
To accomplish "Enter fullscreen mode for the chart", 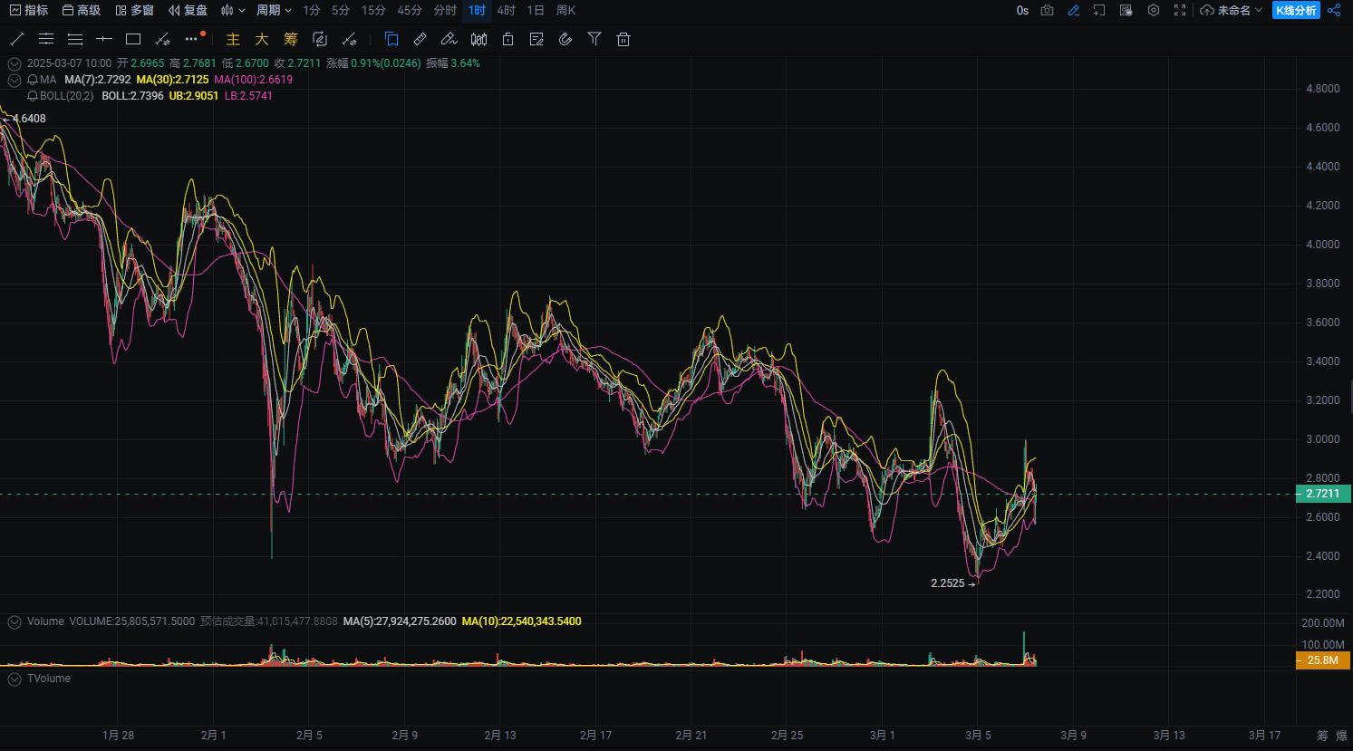I will tap(1180, 10).
